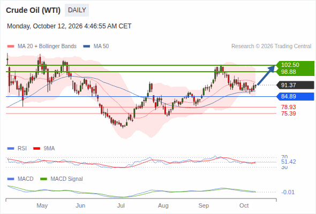The width and height of the screenshot is (316, 214).
Task: Click the blue upward forecast arrow
Action: point(266,75)
